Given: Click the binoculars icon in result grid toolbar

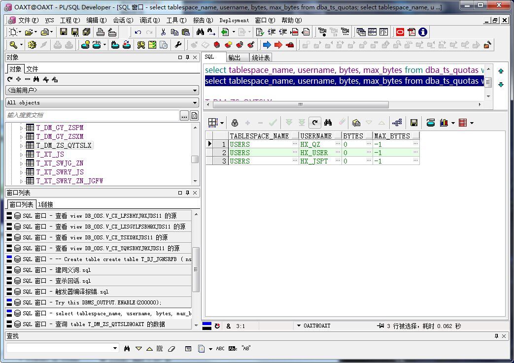Looking at the screenshot, I should [x=328, y=123].
